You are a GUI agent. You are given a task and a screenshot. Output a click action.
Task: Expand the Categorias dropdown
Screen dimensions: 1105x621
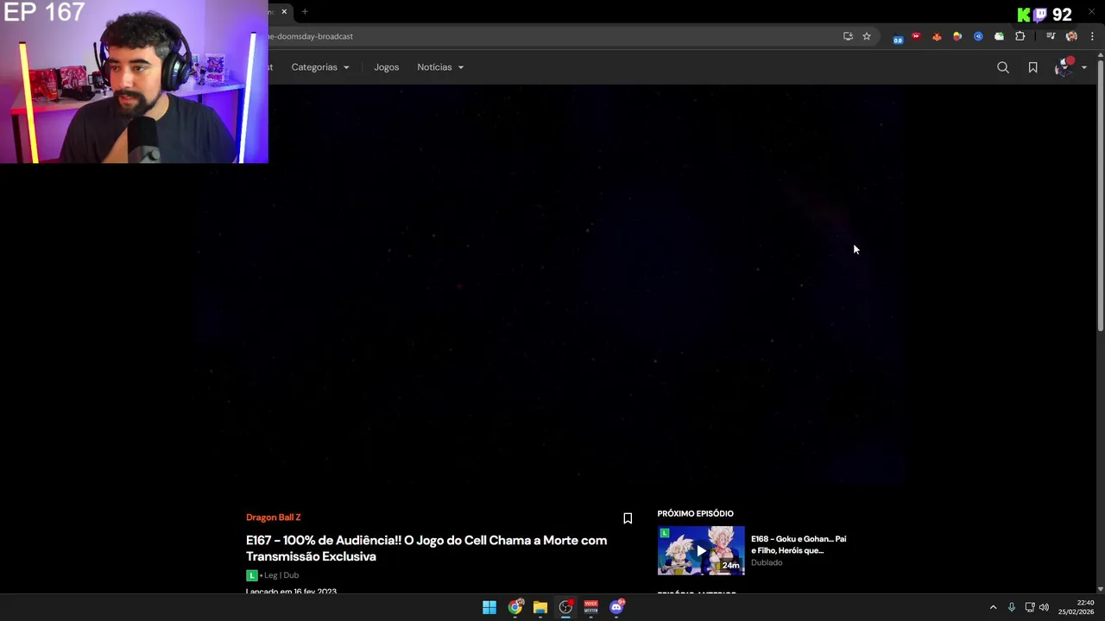(x=320, y=67)
